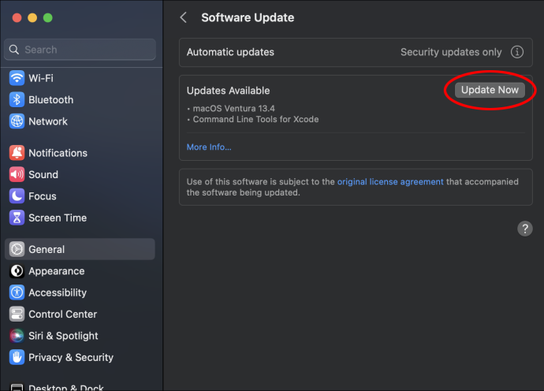
Task: Select the Bluetooth icon in sidebar
Action: tap(17, 99)
